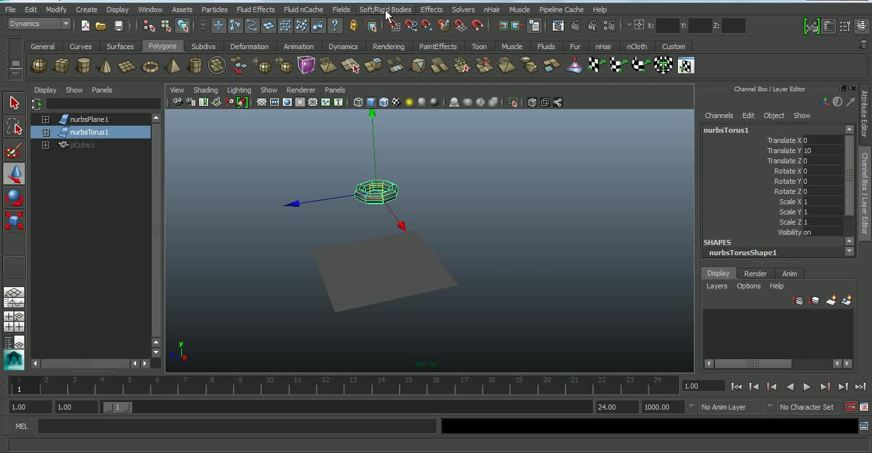Click the Translate Y value field
Viewport: 872px width, 453px height.
[x=823, y=151]
